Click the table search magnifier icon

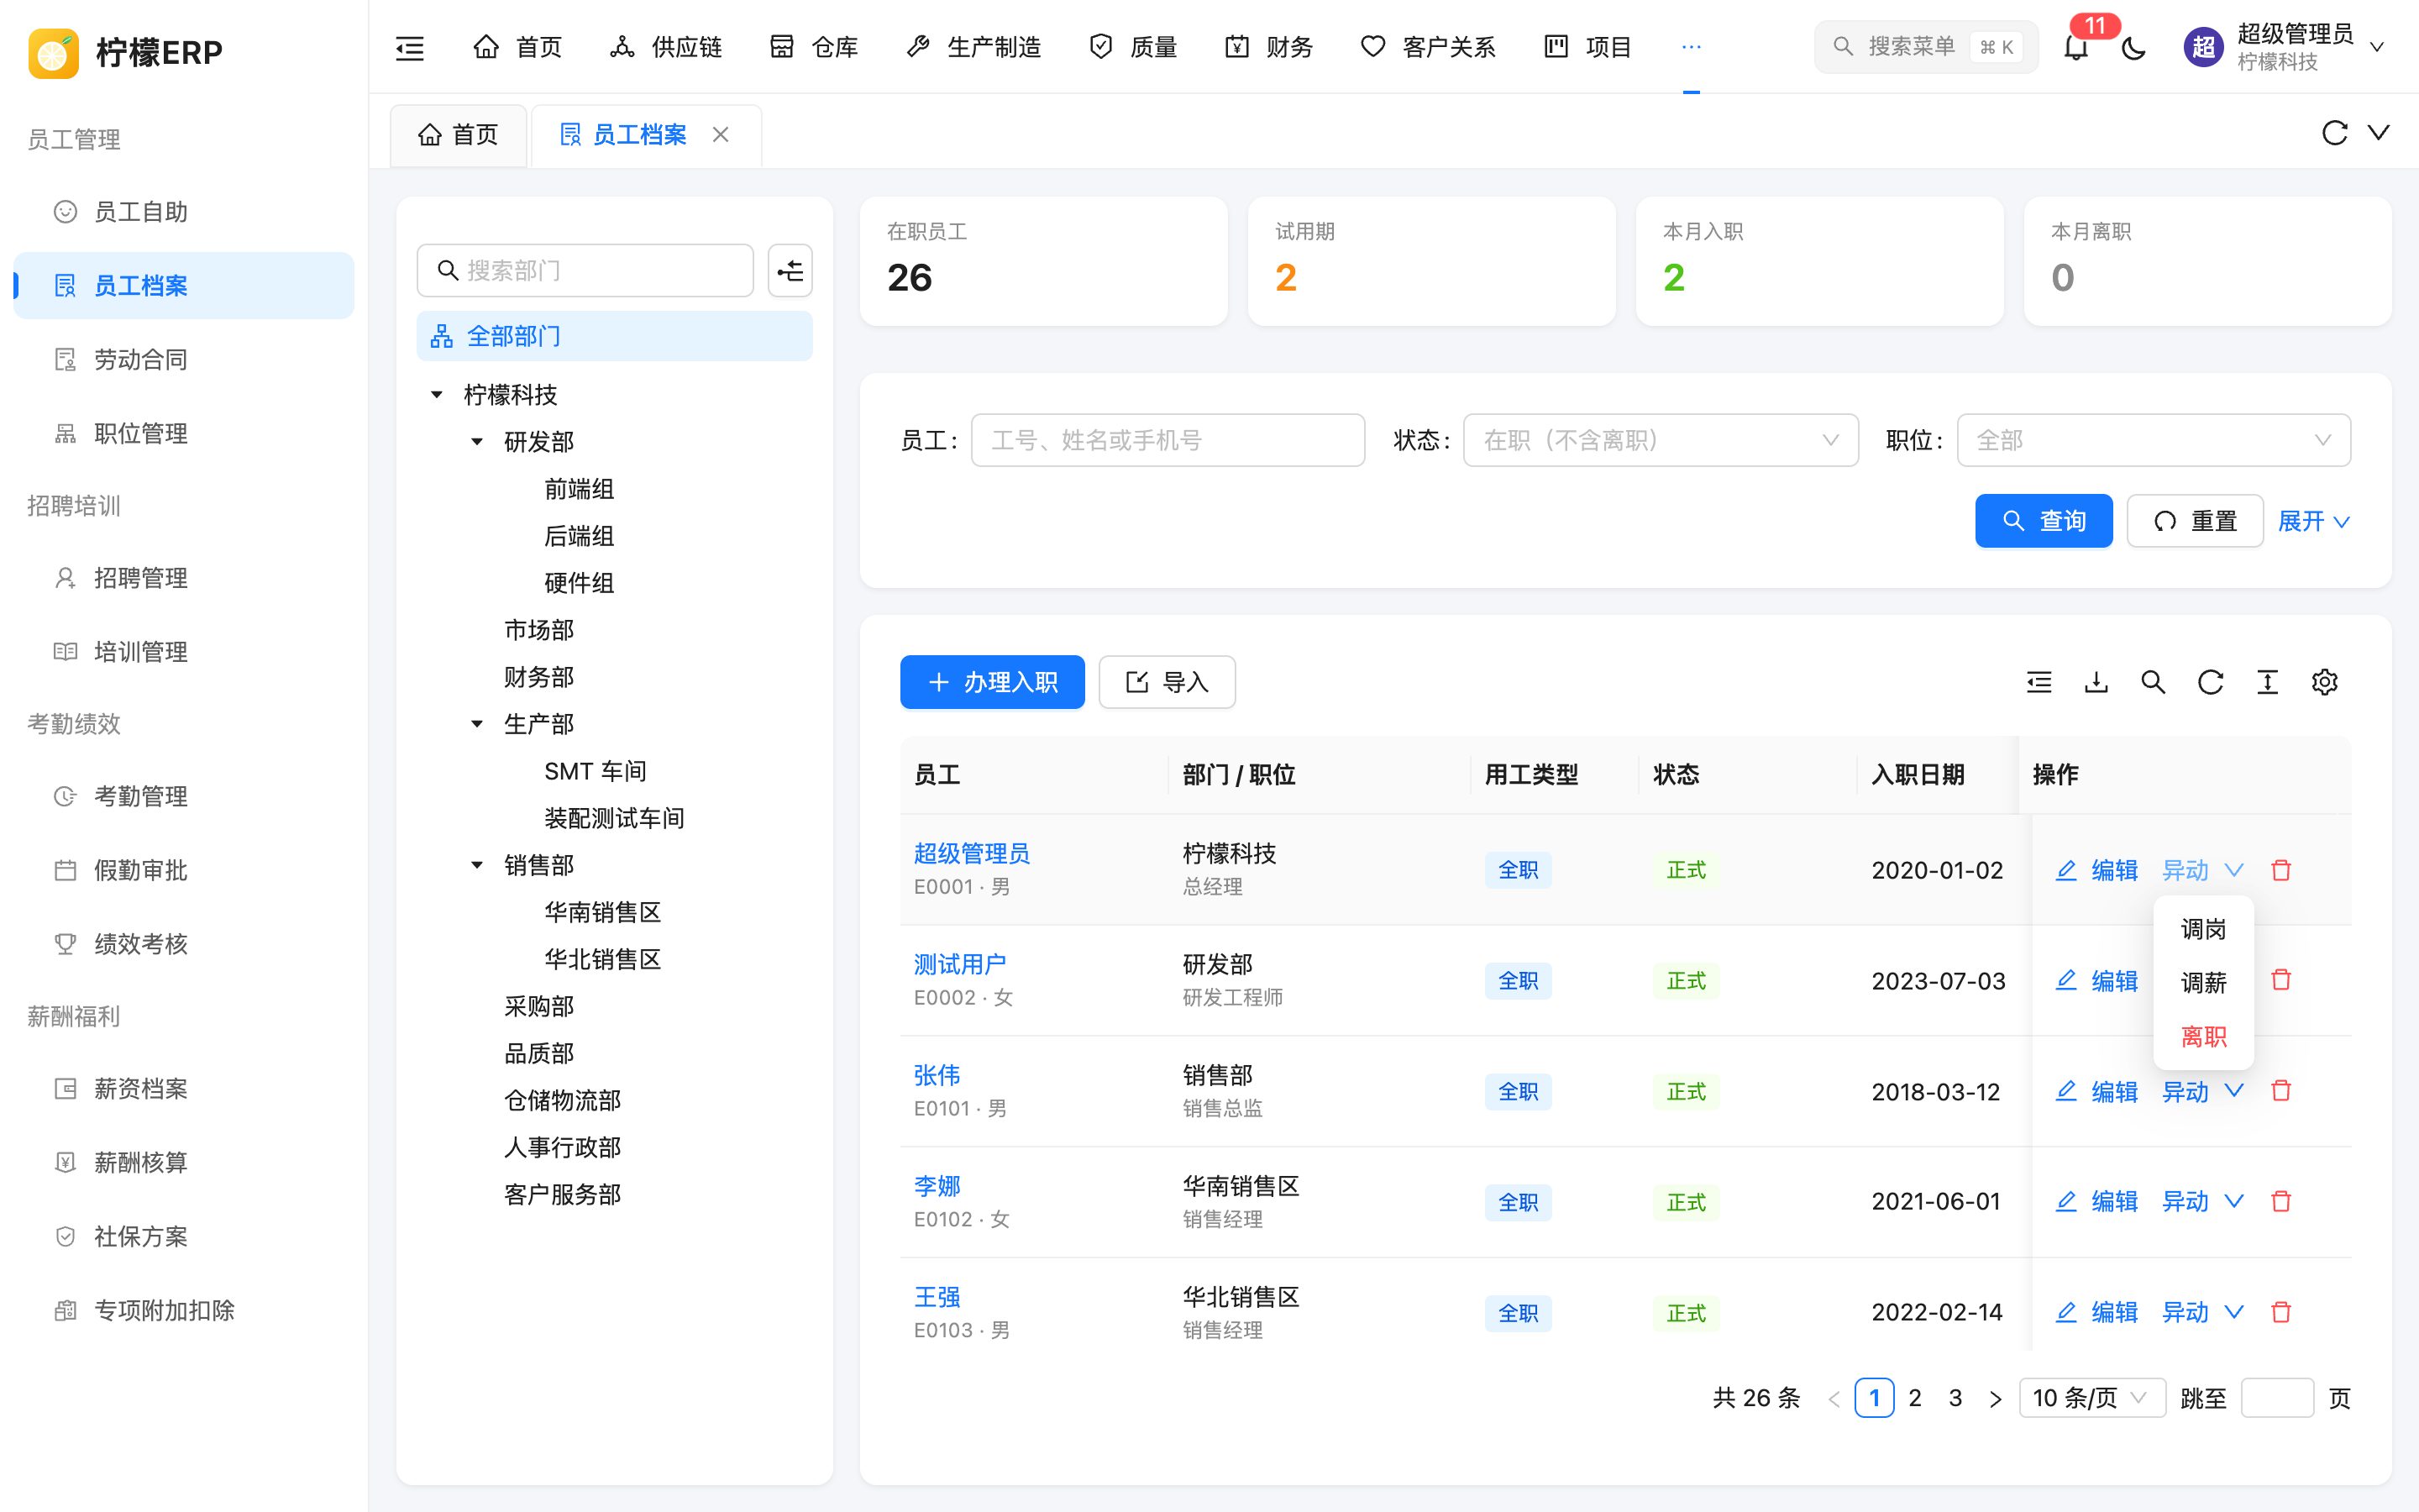click(2153, 682)
